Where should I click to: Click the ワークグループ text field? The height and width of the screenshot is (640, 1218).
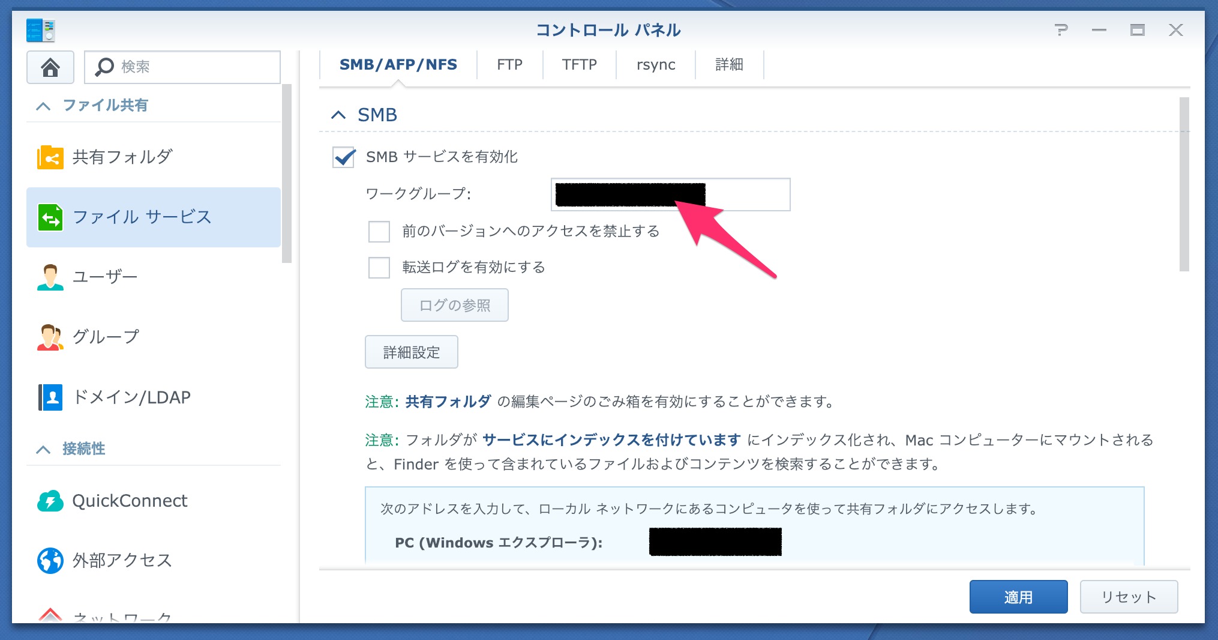point(671,195)
